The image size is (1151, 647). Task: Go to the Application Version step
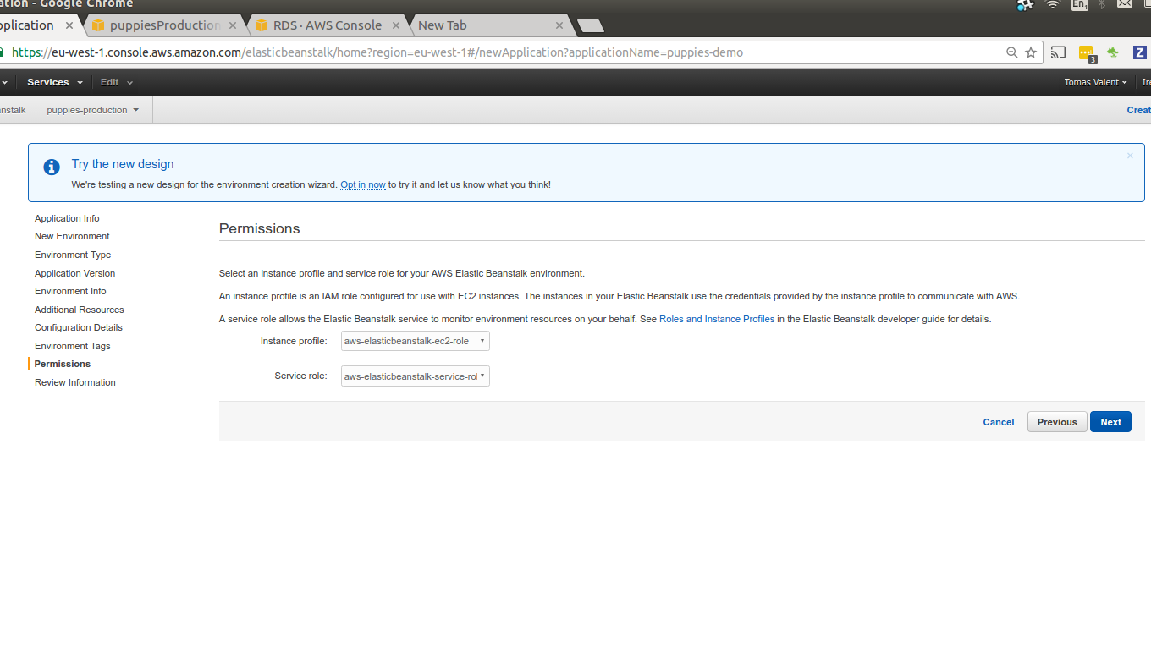click(x=74, y=273)
